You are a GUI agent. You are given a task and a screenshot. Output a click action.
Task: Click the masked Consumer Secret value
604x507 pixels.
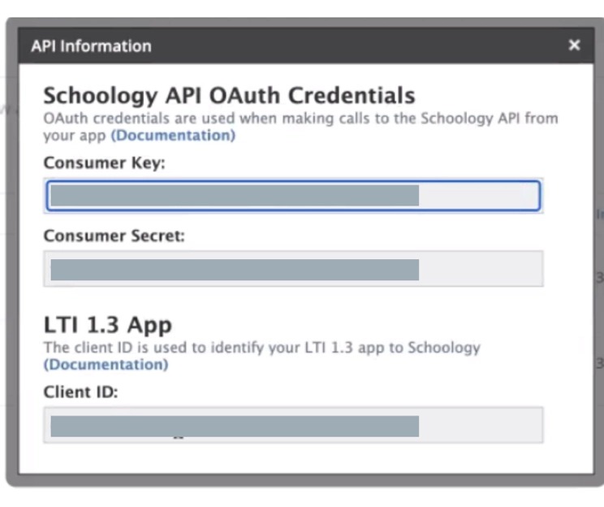pyautogui.click(x=234, y=270)
